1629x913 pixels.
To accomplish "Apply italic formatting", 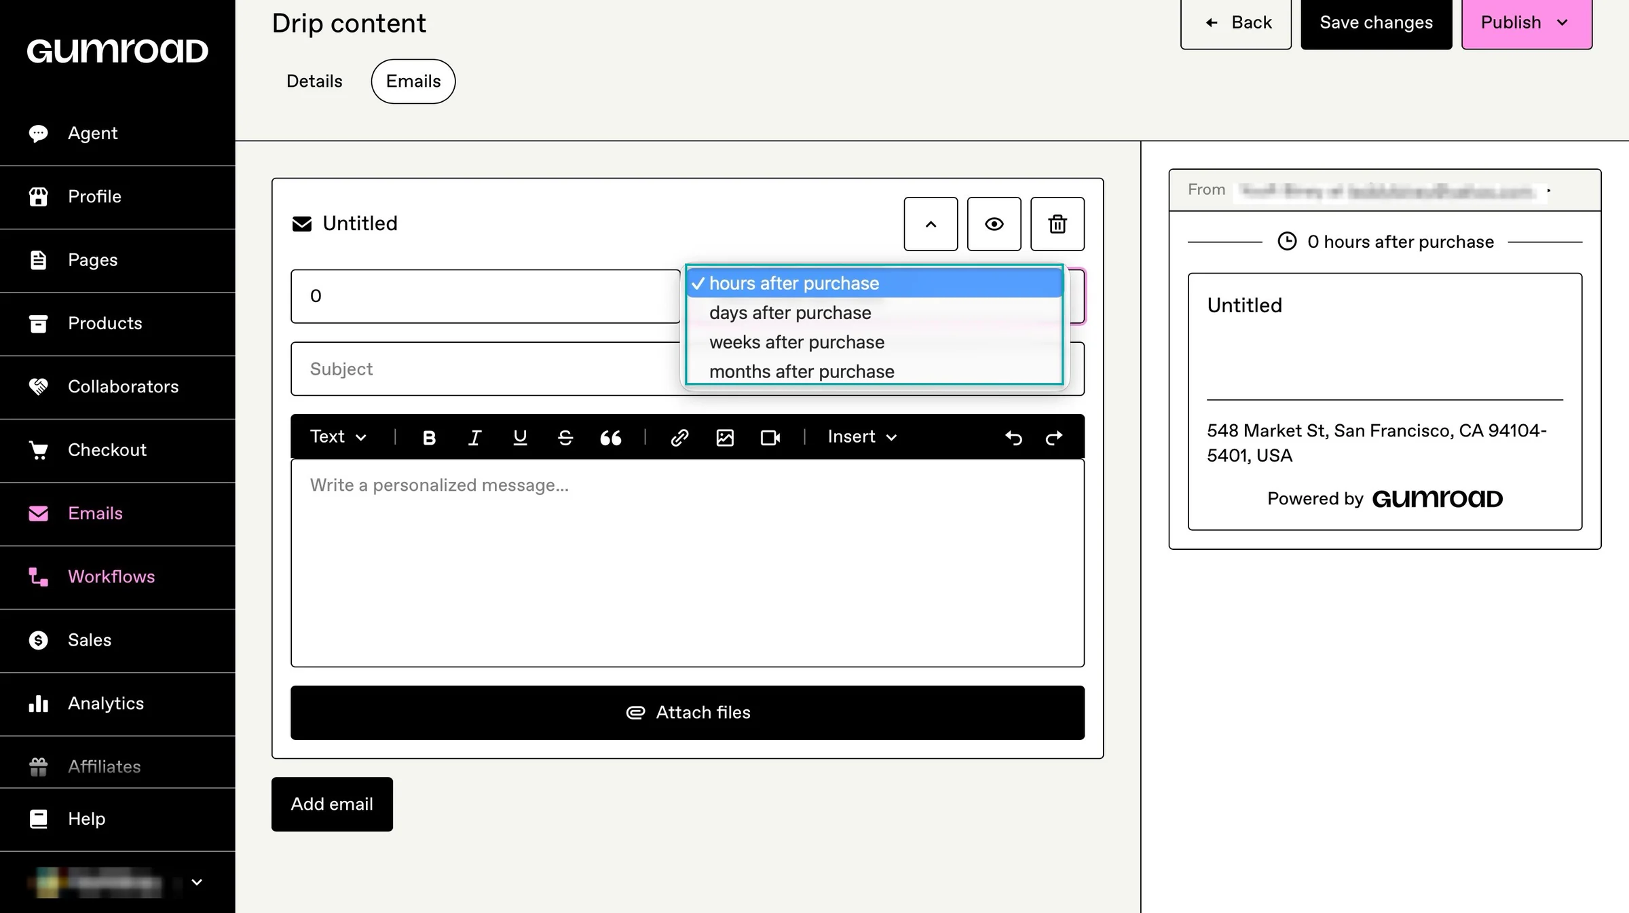I will pyautogui.click(x=474, y=438).
